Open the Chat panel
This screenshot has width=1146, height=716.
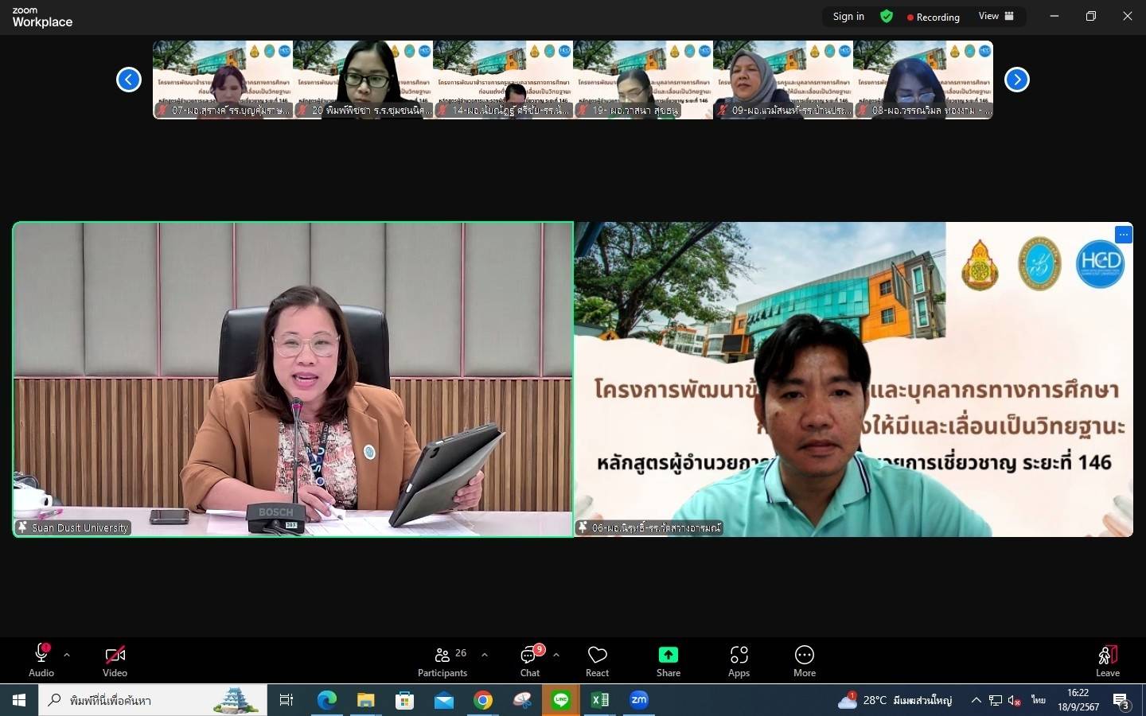pyautogui.click(x=529, y=660)
